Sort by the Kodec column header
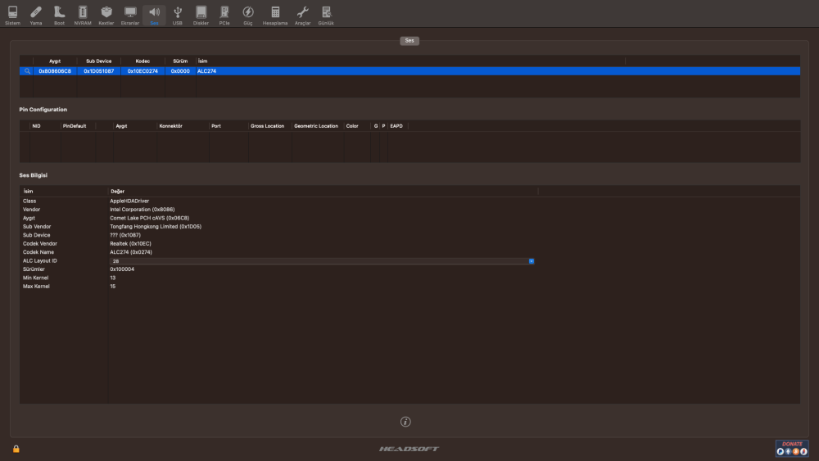Image resolution: width=819 pixels, height=461 pixels. (x=143, y=61)
